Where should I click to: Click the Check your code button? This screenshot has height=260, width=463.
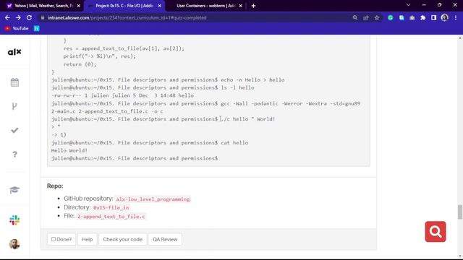[x=122, y=239]
